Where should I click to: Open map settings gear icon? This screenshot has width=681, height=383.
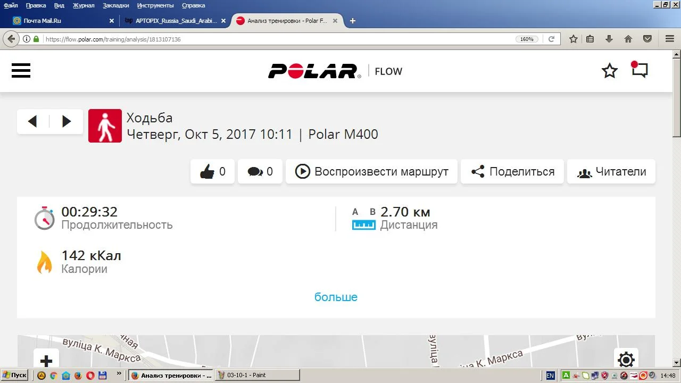pos(626,360)
